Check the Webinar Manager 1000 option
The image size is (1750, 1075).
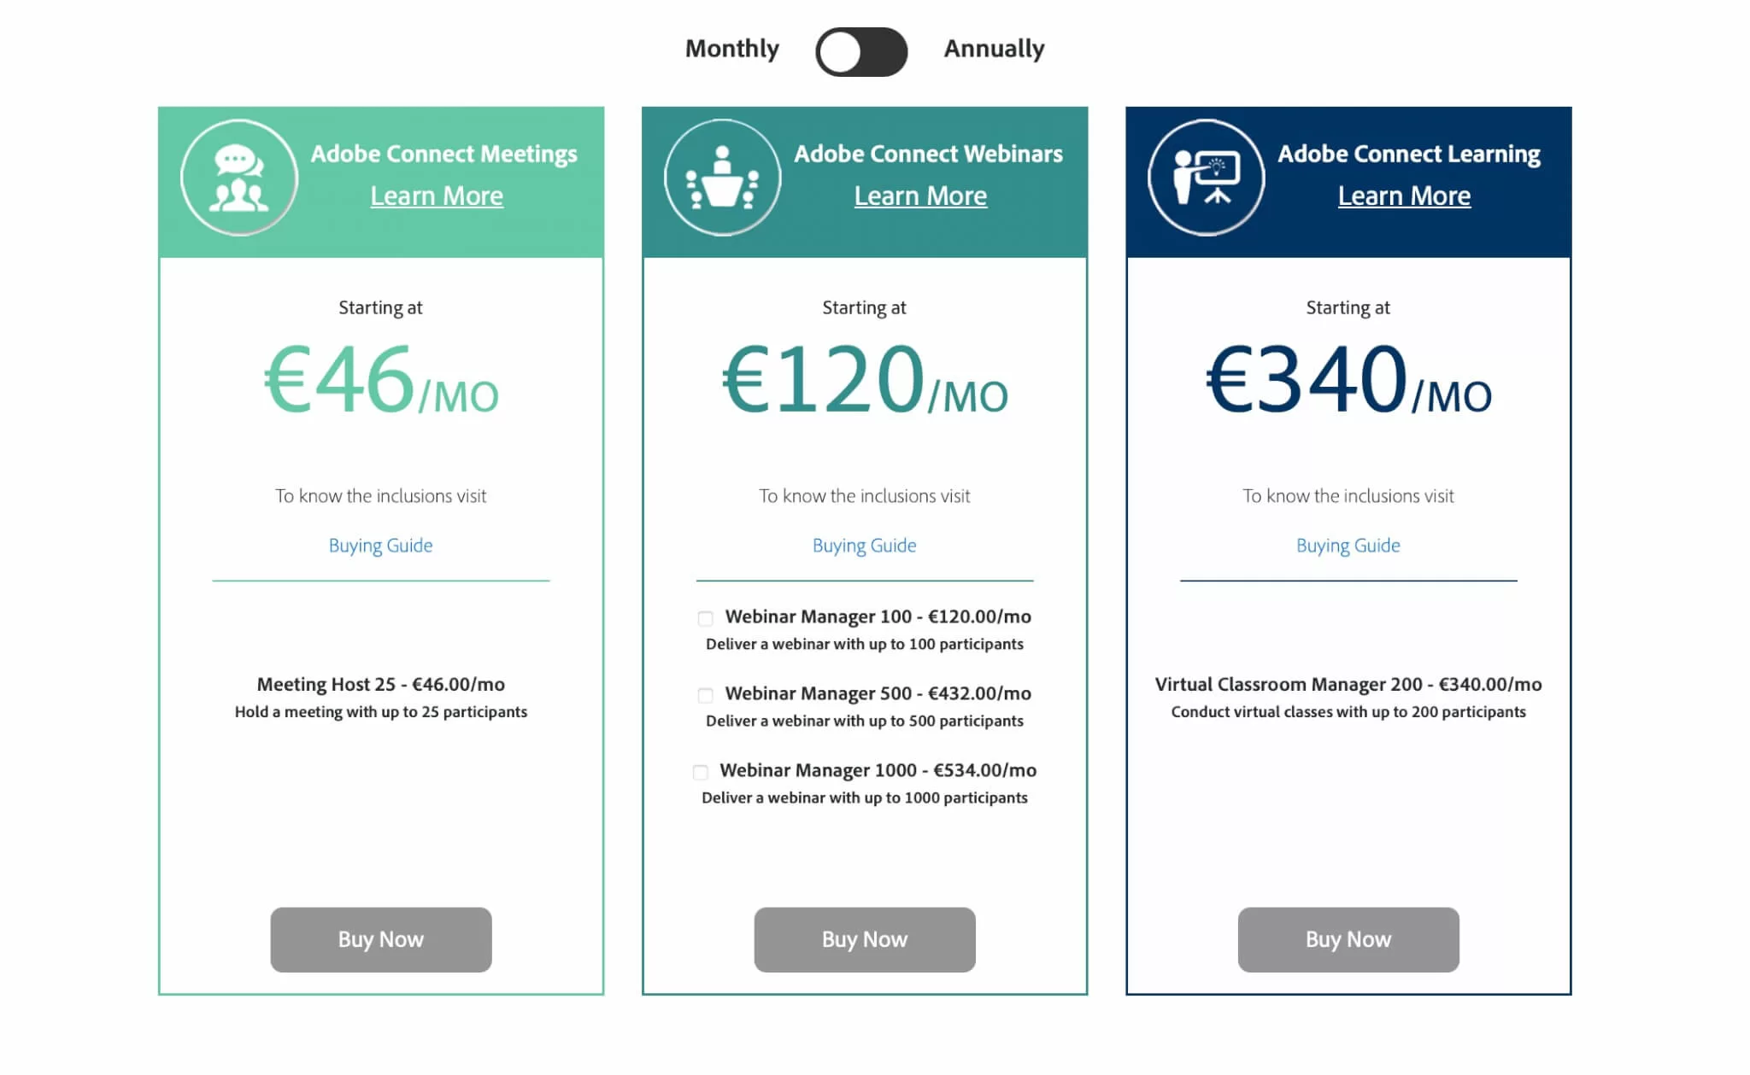coord(699,771)
